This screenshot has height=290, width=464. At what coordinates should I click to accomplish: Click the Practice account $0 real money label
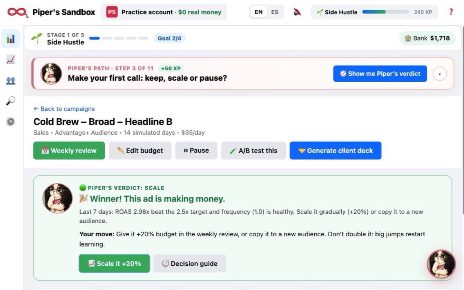171,12
